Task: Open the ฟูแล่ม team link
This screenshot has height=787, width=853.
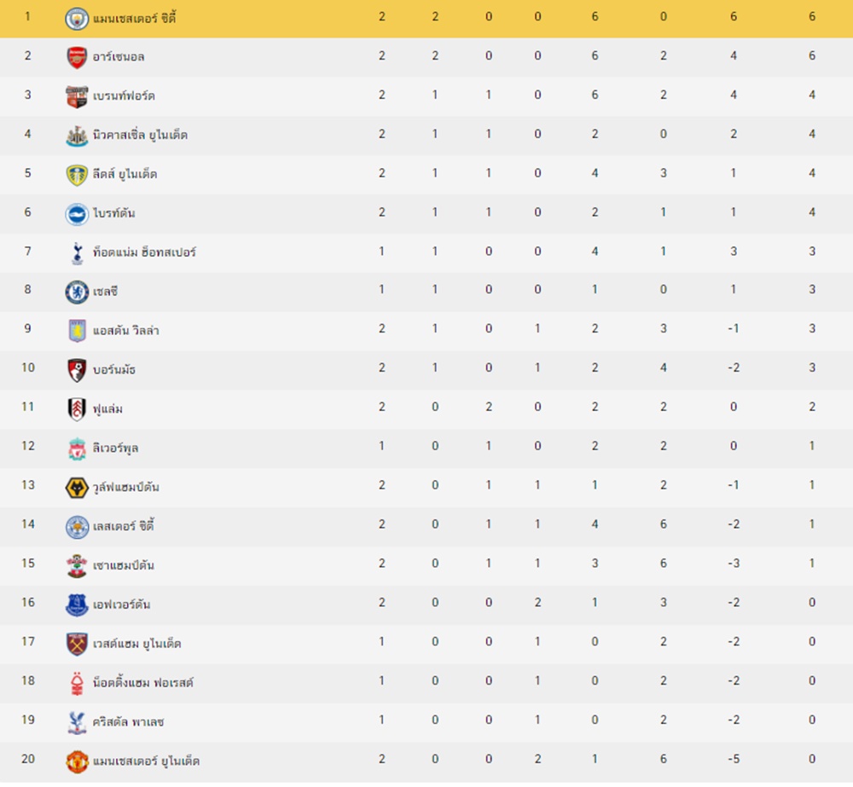Action: click(x=107, y=409)
